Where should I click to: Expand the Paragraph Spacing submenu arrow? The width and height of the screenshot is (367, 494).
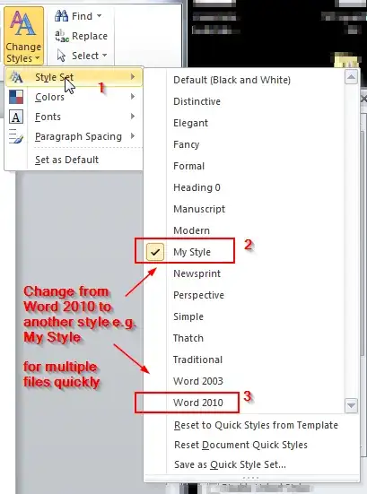133,136
